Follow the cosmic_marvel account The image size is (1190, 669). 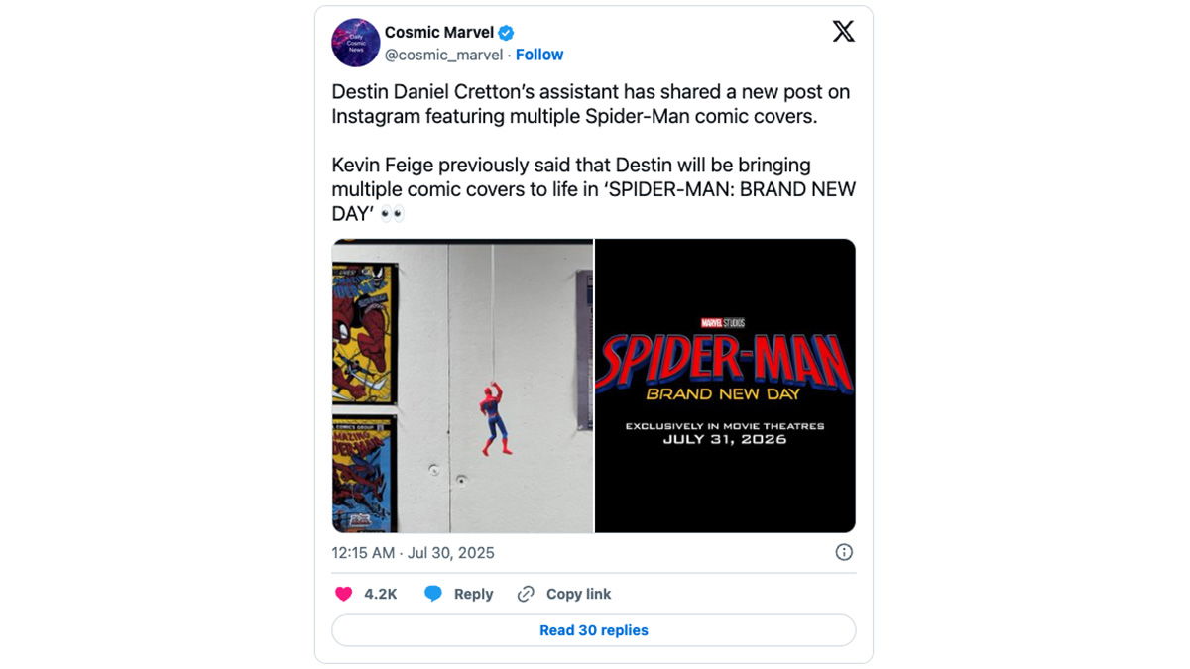coord(539,55)
